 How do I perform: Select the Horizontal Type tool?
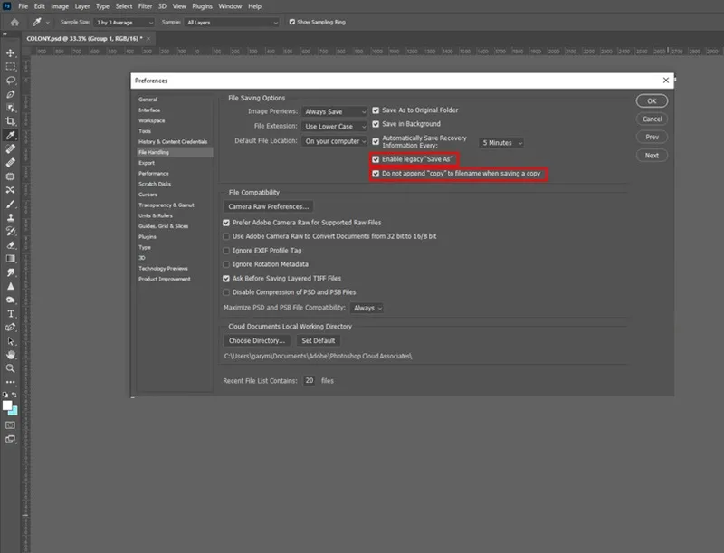[10, 314]
